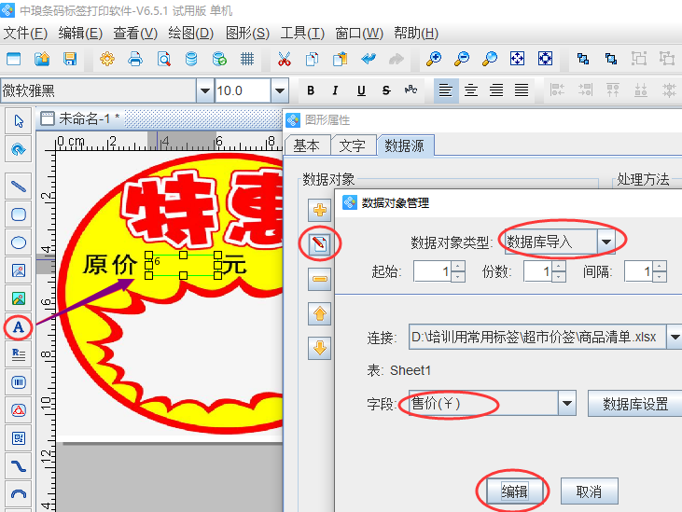Expand the 字段 field dropdown
Screen dimensions: 682x512
pyautogui.click(x=566, y=404)
